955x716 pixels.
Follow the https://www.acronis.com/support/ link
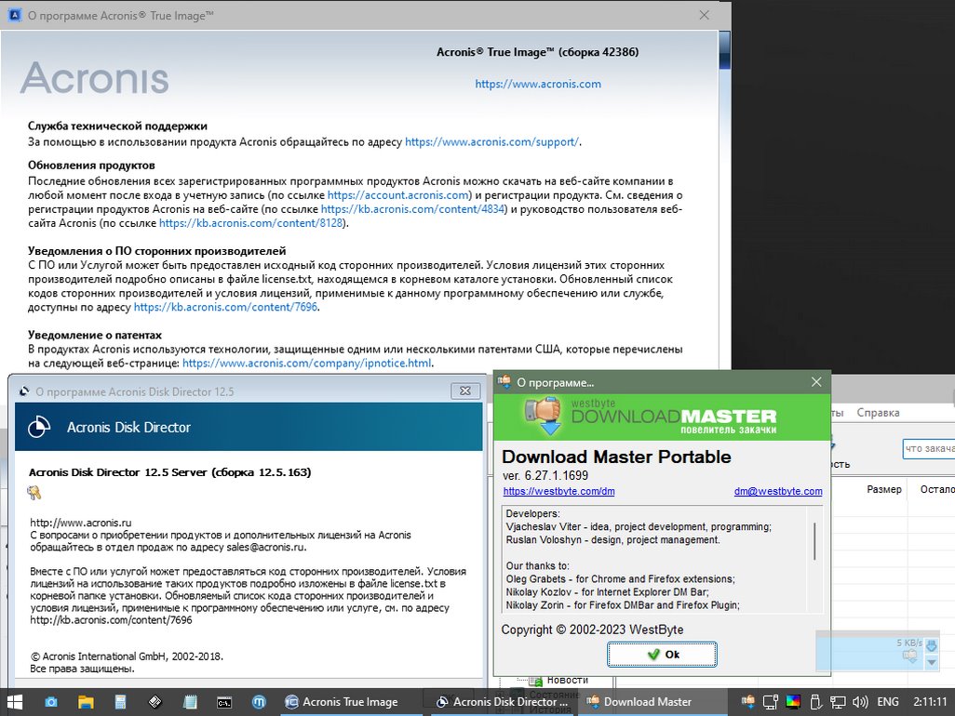[x=492, y=142]
